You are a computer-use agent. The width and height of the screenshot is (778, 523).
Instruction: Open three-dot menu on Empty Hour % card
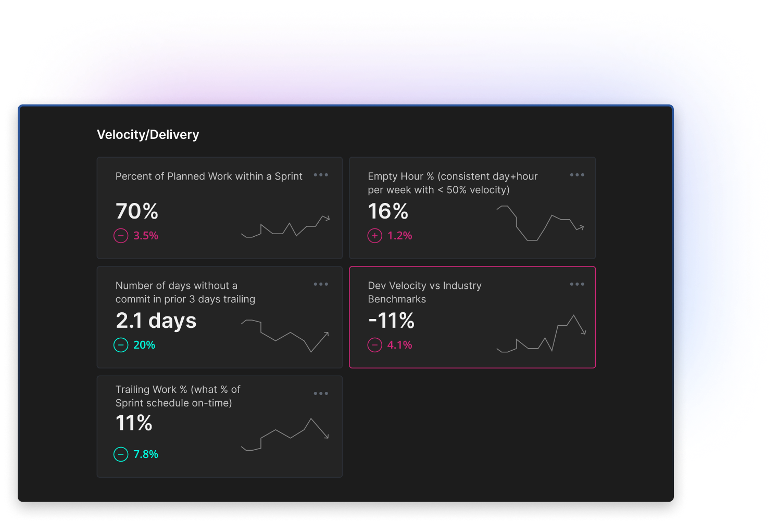[x=577, y=175]
